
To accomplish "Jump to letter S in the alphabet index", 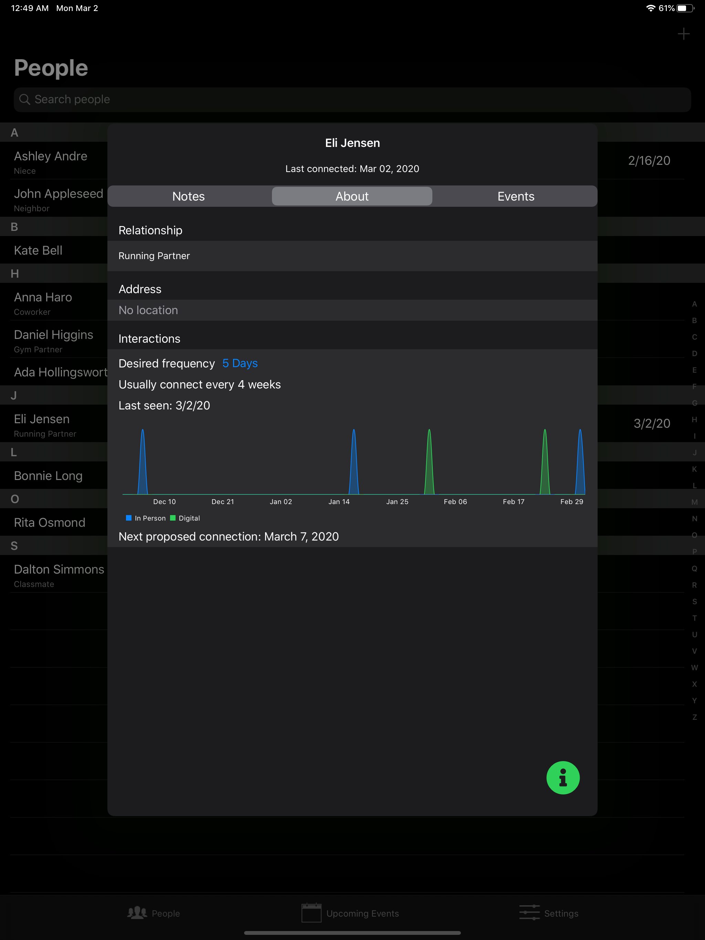I will point(694,601).
